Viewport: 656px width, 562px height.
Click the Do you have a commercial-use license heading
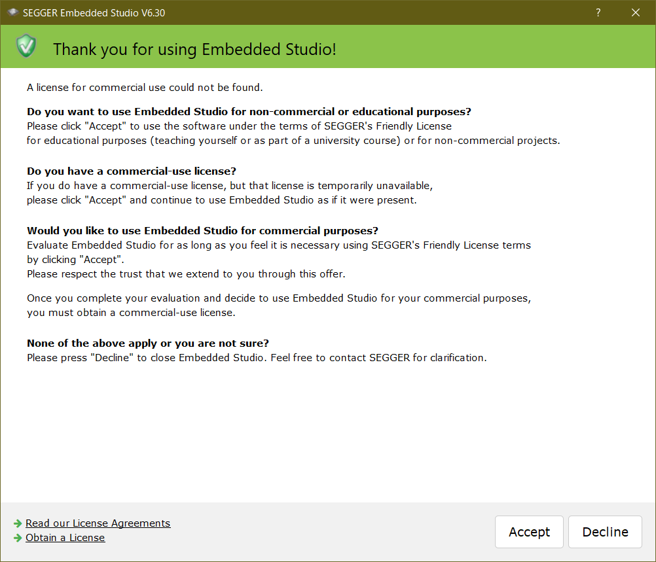(132, 171)
